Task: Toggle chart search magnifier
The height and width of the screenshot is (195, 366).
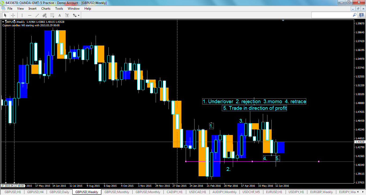Action: (x=354, y=15)
